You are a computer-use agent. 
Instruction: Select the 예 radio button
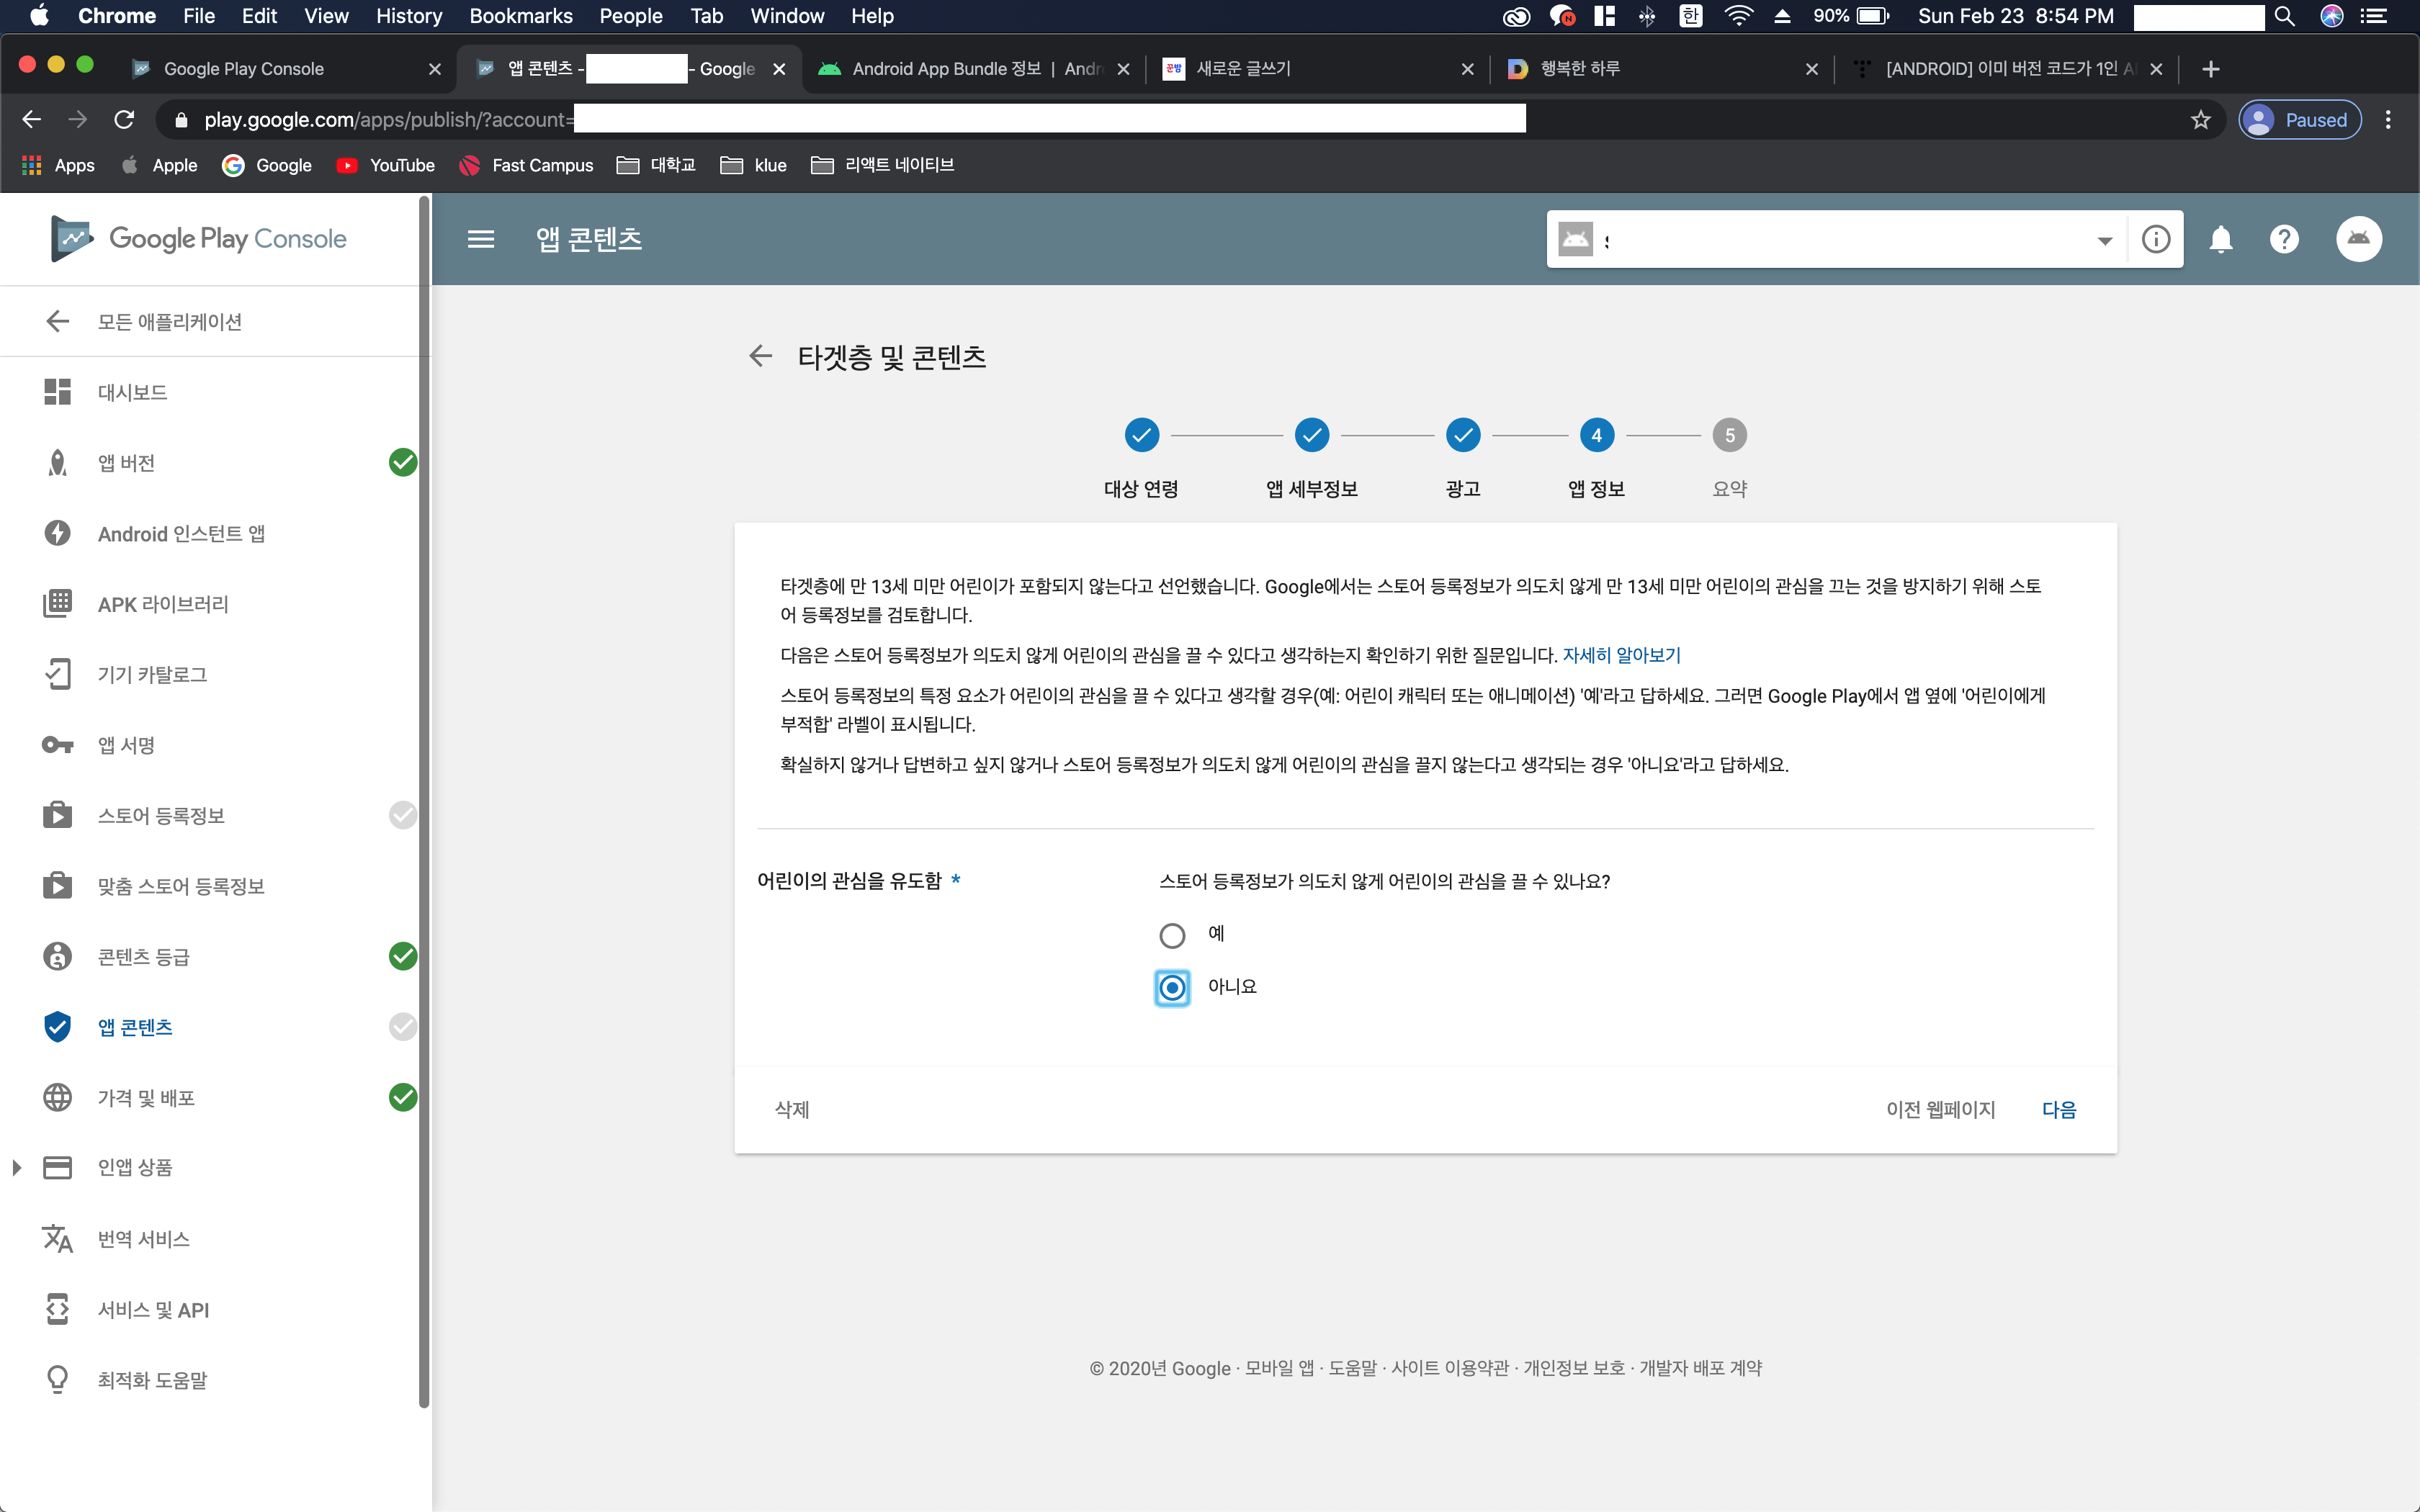tap(1172, 935)
